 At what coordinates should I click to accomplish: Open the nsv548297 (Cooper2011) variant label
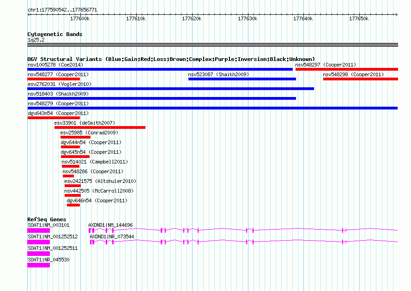(x=326, y=65)
